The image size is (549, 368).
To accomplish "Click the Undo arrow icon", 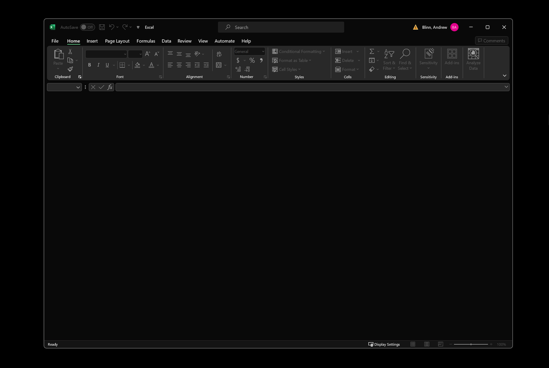I will pyautogui.click(x=112, y=27).
